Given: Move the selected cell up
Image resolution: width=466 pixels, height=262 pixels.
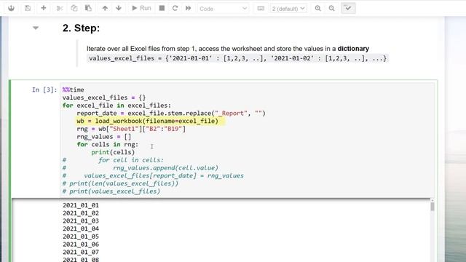Looking at the screenshot, I should (105, 8).
